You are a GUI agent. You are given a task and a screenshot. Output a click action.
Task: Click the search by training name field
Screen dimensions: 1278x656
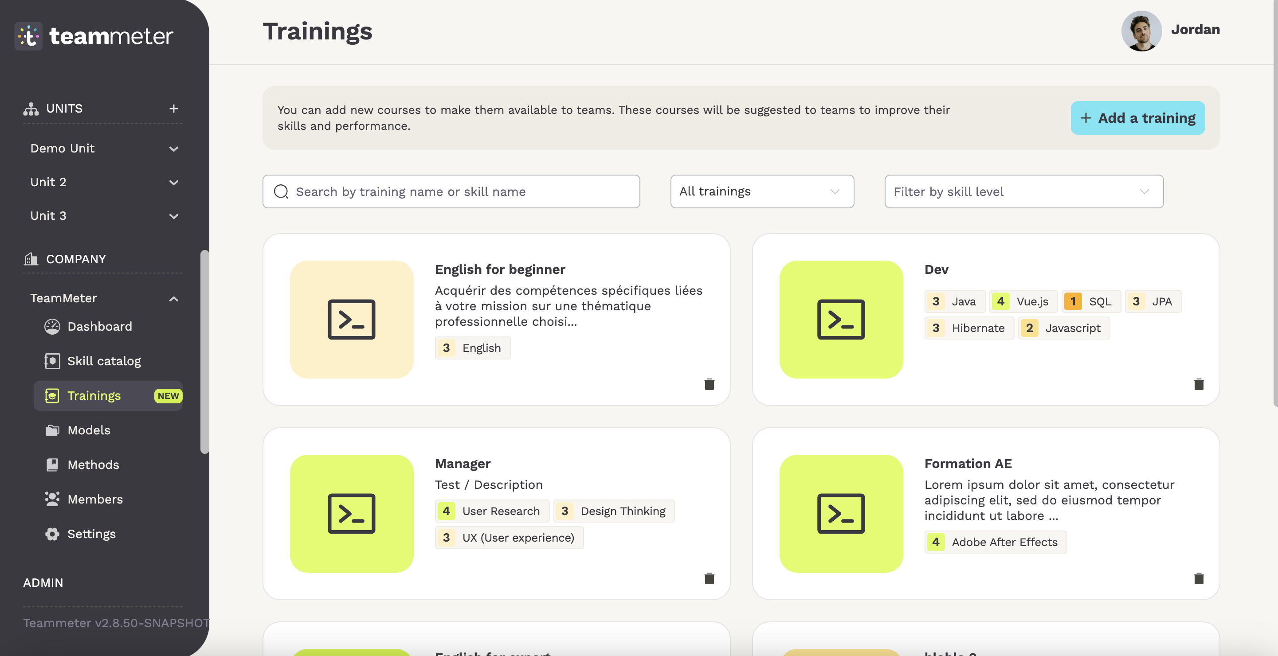point(451,191)
